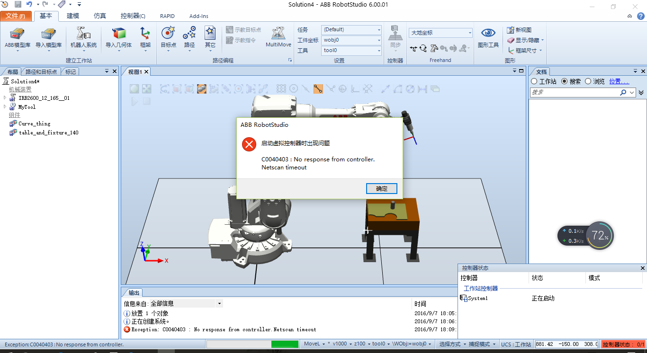This screenshot has height=353, width=647.
Task: Select System1 in the controller status list
Action: coord(477,298)
